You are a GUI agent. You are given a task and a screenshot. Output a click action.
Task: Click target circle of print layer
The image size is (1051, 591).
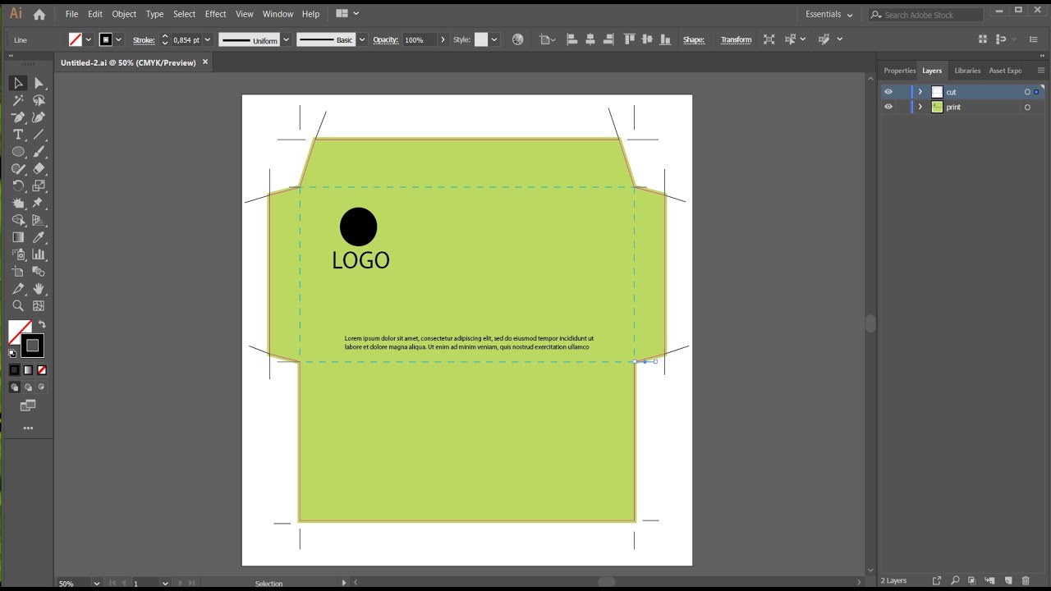(x=1027, y=107)
